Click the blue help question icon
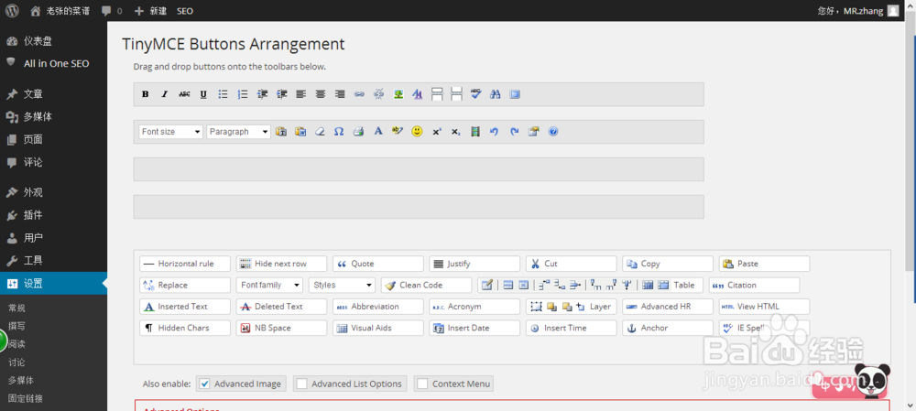 [x=553, y=132]
